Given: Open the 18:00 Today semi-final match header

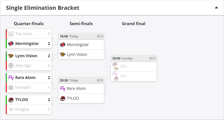Looking at the screenshot, I should coord(81,36).
